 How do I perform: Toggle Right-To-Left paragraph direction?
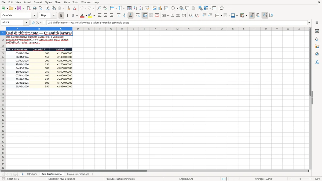tap(258, 16)
